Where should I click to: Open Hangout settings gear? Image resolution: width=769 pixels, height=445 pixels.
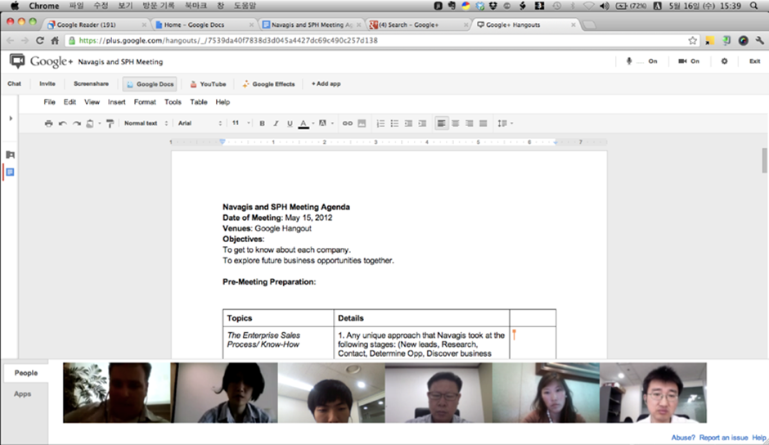[x=724, y=61]
